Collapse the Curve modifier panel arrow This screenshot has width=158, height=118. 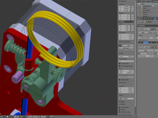(139, 29)
